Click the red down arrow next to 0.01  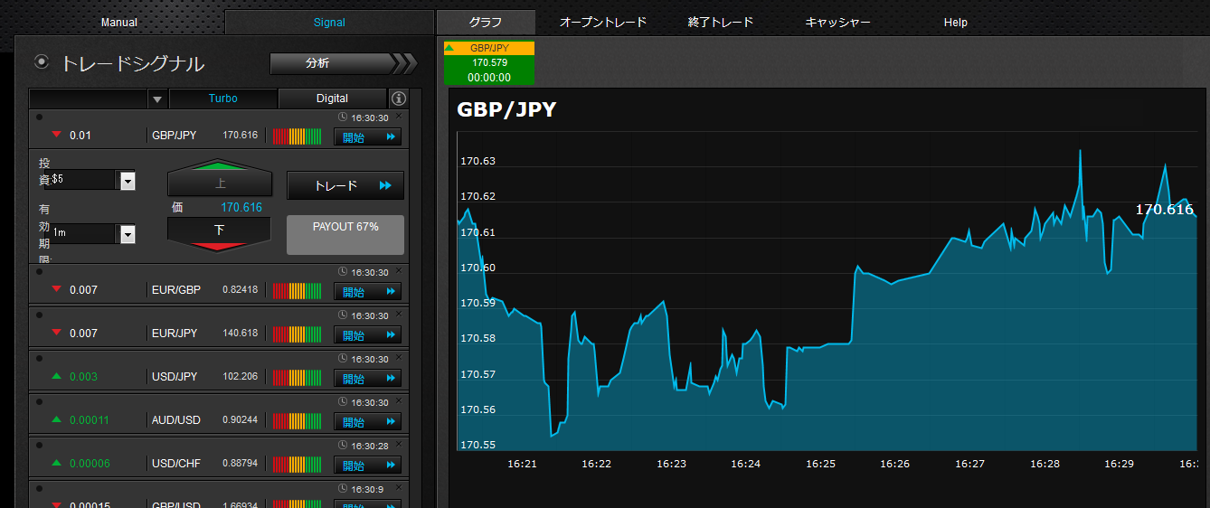click(x=56, y=136)
